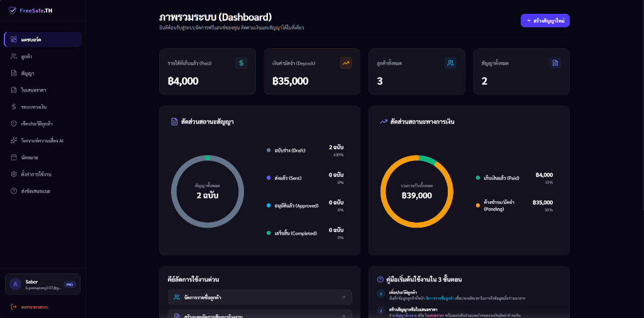Click the blue people icon on total customers card
The width and height of the screenshot is (644, 318).
tap(450, 63)
